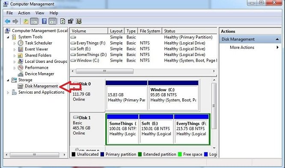Click the Extended partition green legend swatch
This screenshot has height=168, width=285.
[x=140, y=154]
